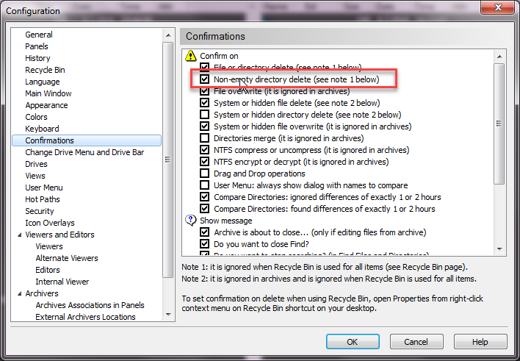This screenshot has height=361, width=520.
Task: Open Change Drive Menu and Drive Bar
Action: click(84, 152)
